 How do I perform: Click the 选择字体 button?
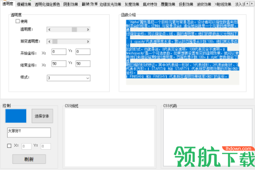tap(42, 116)
